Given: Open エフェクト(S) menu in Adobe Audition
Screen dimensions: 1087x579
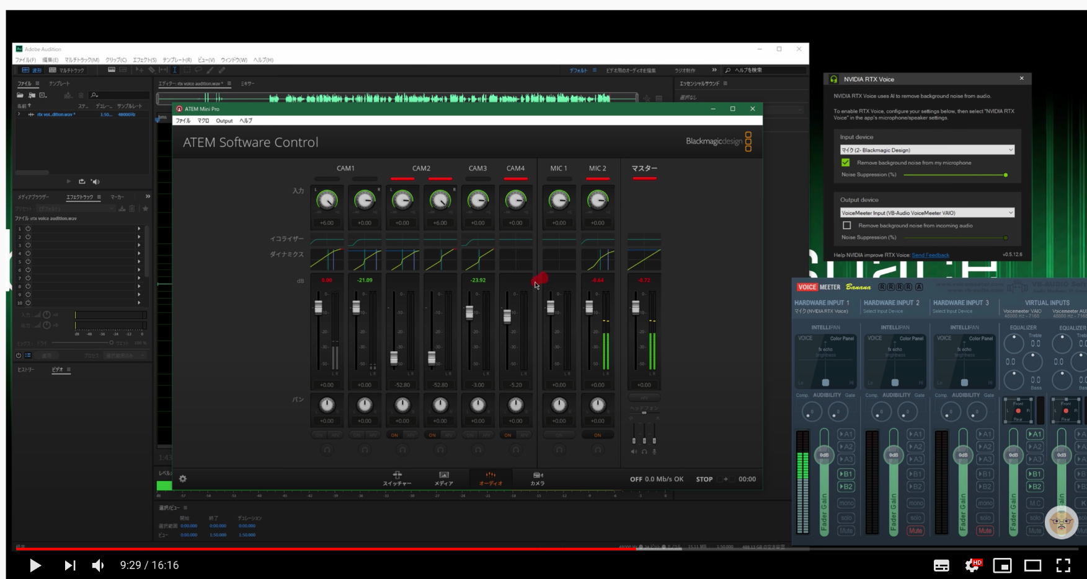Looking at the screenshot, I should (144, 60).
